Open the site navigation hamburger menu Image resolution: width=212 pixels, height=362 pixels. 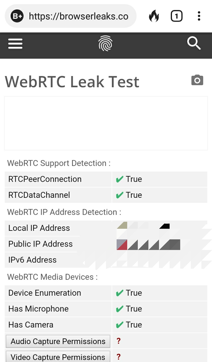tap(15, 43)
